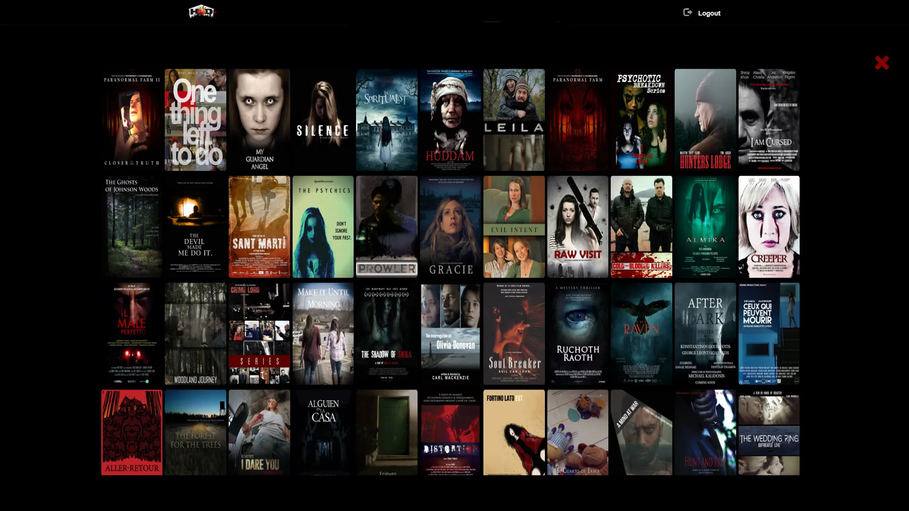Select One Thing Left To Do poster

pos(196,120)
